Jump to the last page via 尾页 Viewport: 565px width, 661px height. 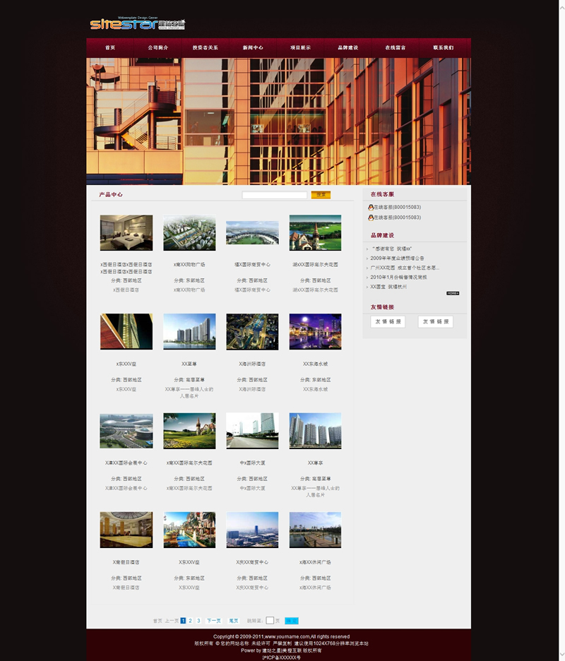[x=234, y=621]
